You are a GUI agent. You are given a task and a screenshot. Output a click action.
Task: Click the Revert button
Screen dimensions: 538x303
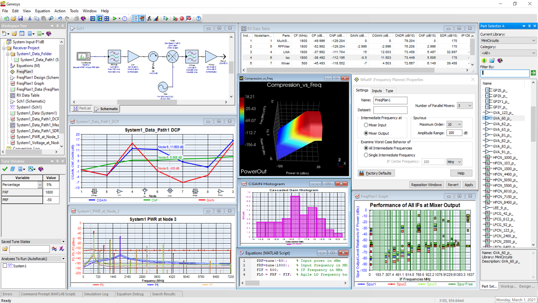tap(453, 185)
